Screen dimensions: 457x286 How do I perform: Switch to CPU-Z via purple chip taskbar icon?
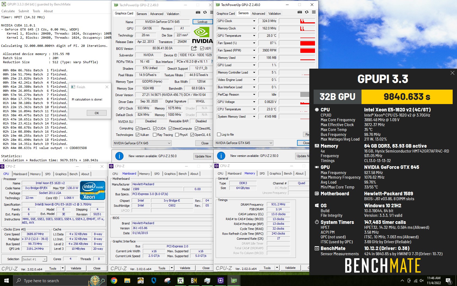pos(221,281)
